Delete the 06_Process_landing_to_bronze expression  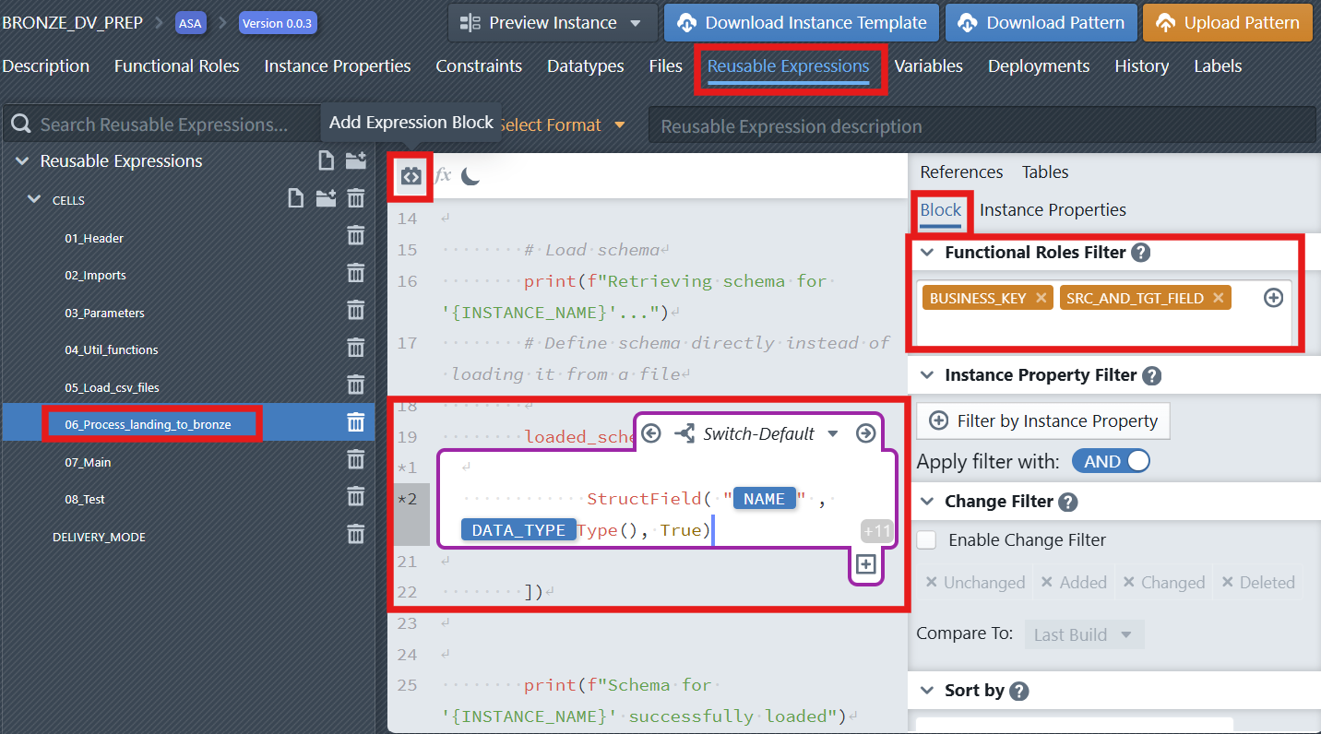(x=355, y=423)
